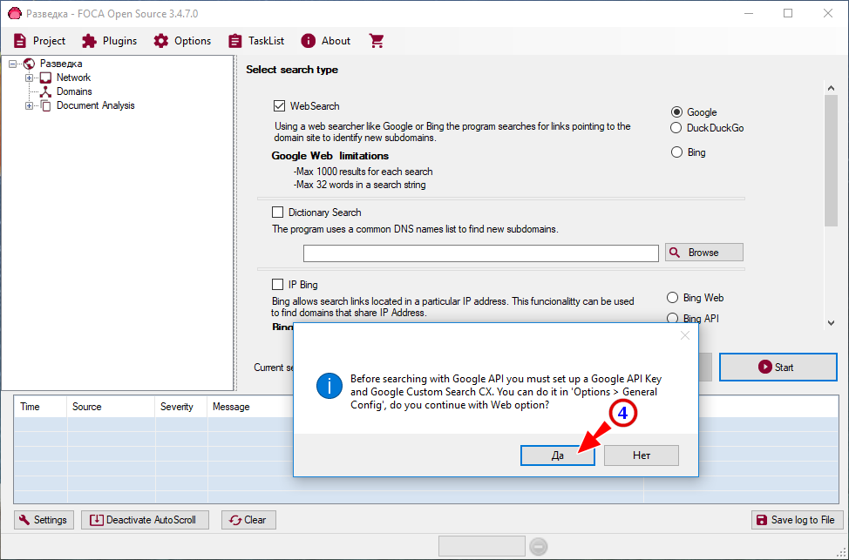849x560 pixels.
Task: Click Нет to decline in dialog
Action: click(641, 455)
